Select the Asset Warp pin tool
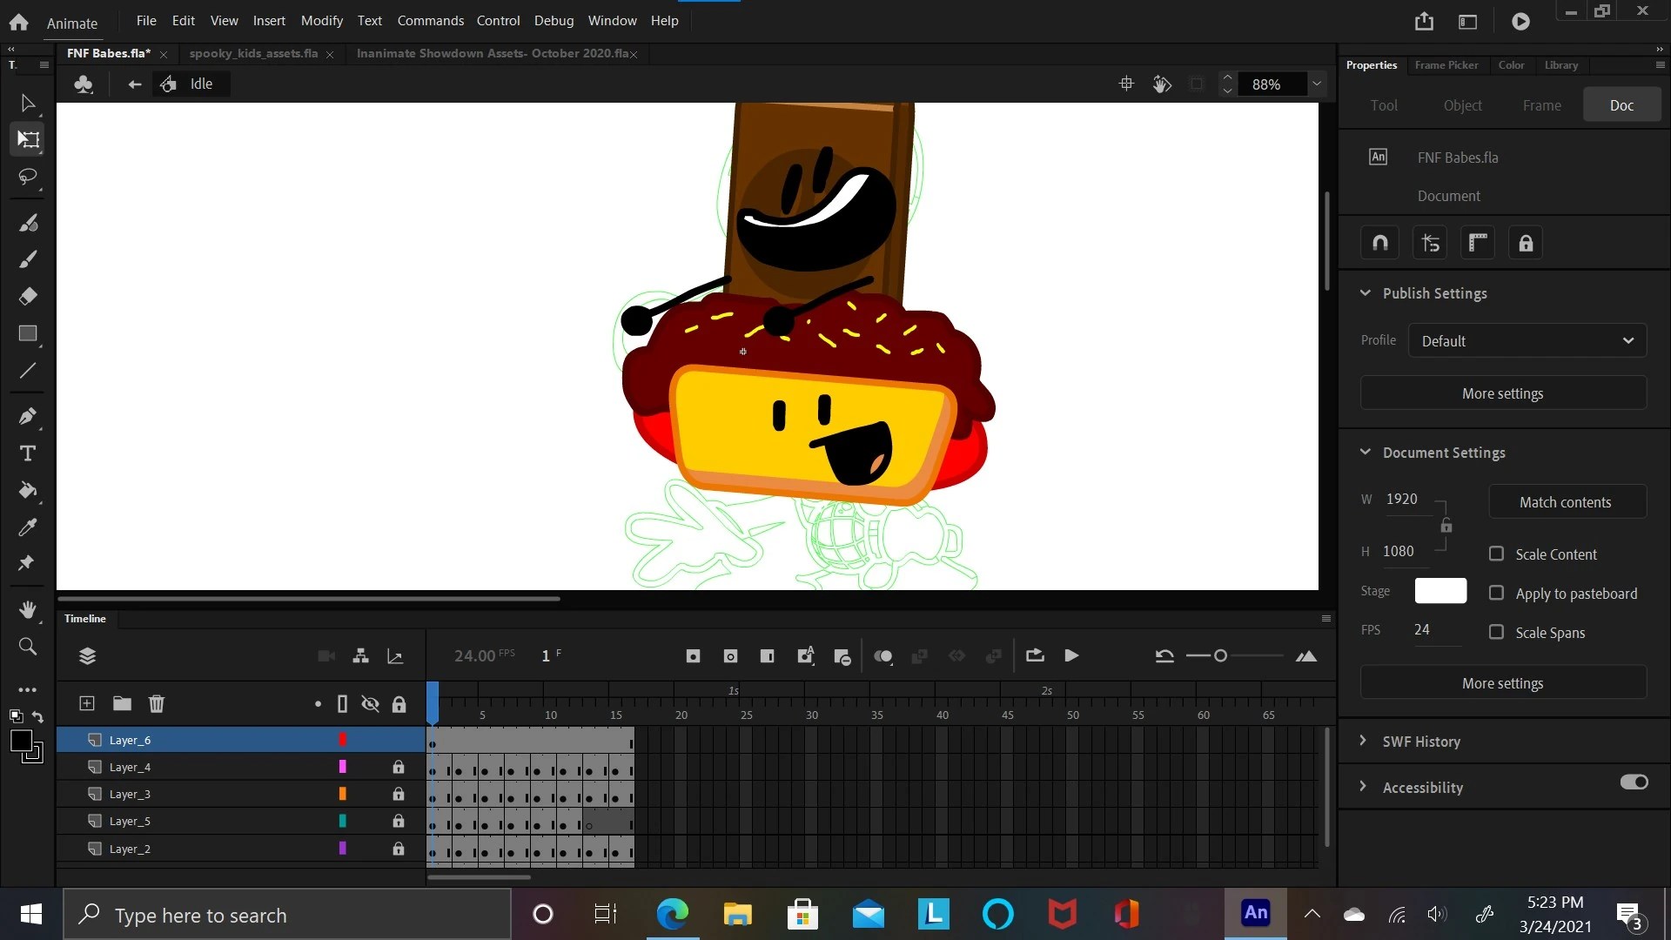Viewport: 1671px width, 940px height. click(28, 563)
